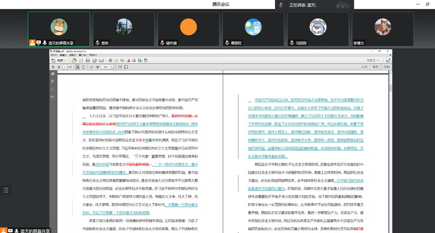Screen dimensions: 435x233
Task: Click the zoom out minus button
Action: coord(91,67)
